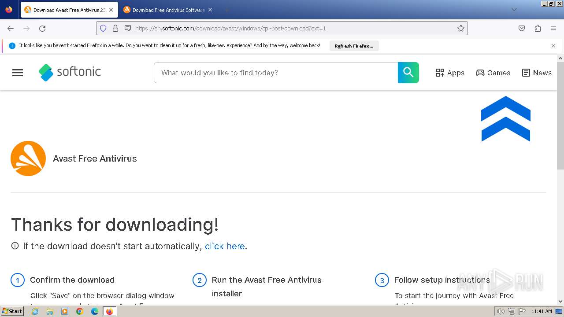Click the Refresh Firefox button

[354, 46]
